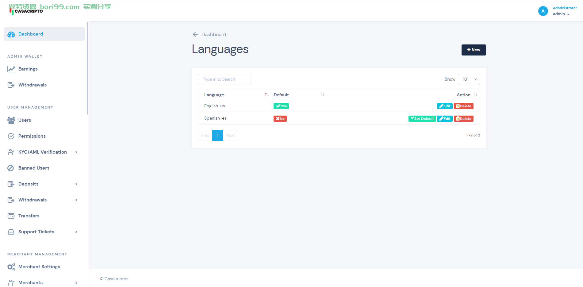Click the Deposits icon in sidebar
583x287 pixels.
[11, 184]
